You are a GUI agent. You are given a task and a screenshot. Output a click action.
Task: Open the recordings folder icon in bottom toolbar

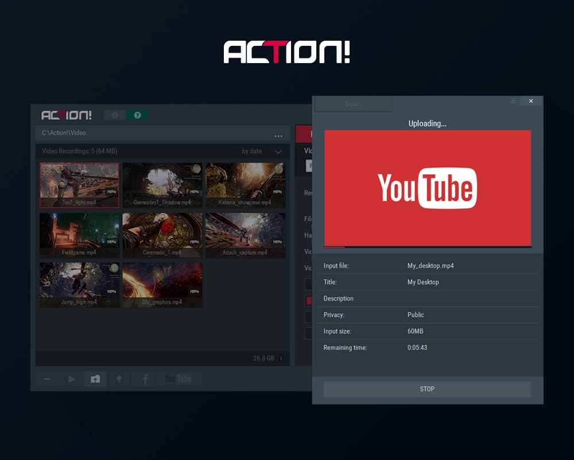click(95, 379)
